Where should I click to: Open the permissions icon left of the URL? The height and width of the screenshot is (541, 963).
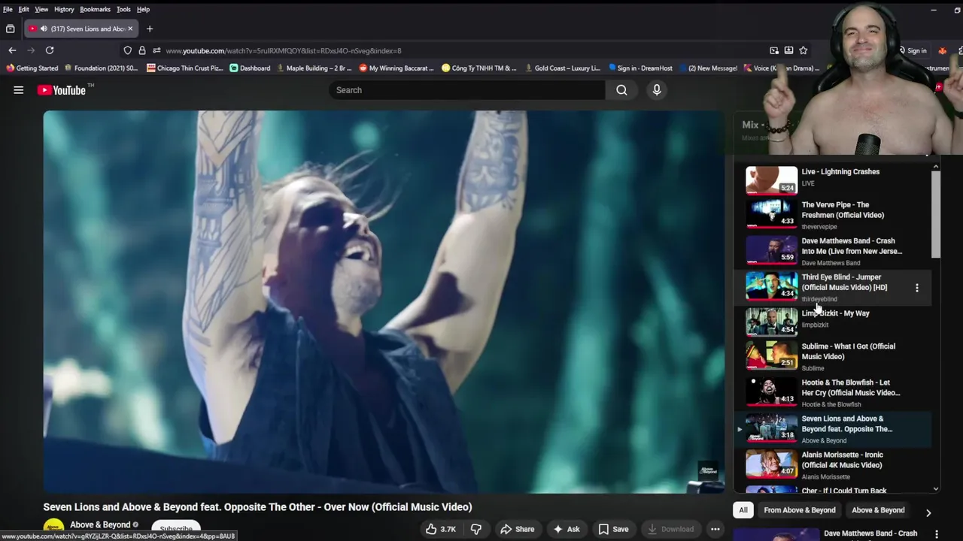coord(156,50)
